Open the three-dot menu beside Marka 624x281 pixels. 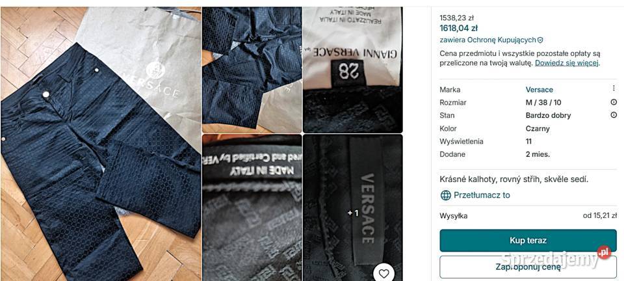click(x=614, y=88)
